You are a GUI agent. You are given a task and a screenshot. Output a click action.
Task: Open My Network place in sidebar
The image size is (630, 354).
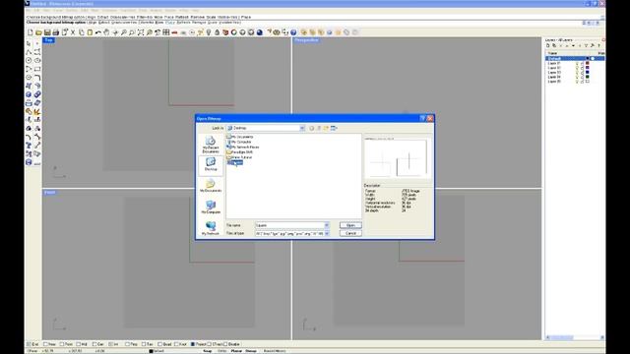coord(211,228)
